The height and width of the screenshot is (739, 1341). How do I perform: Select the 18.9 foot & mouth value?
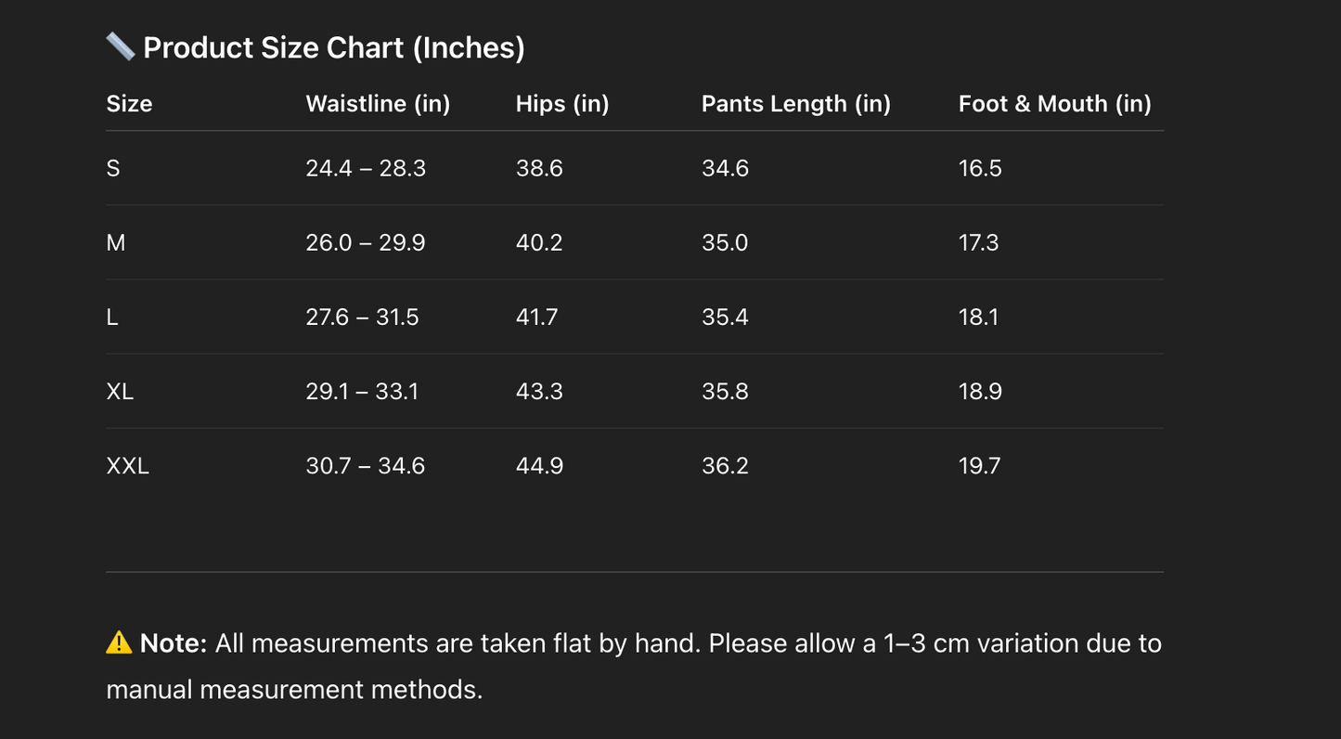tap(980, 392)
